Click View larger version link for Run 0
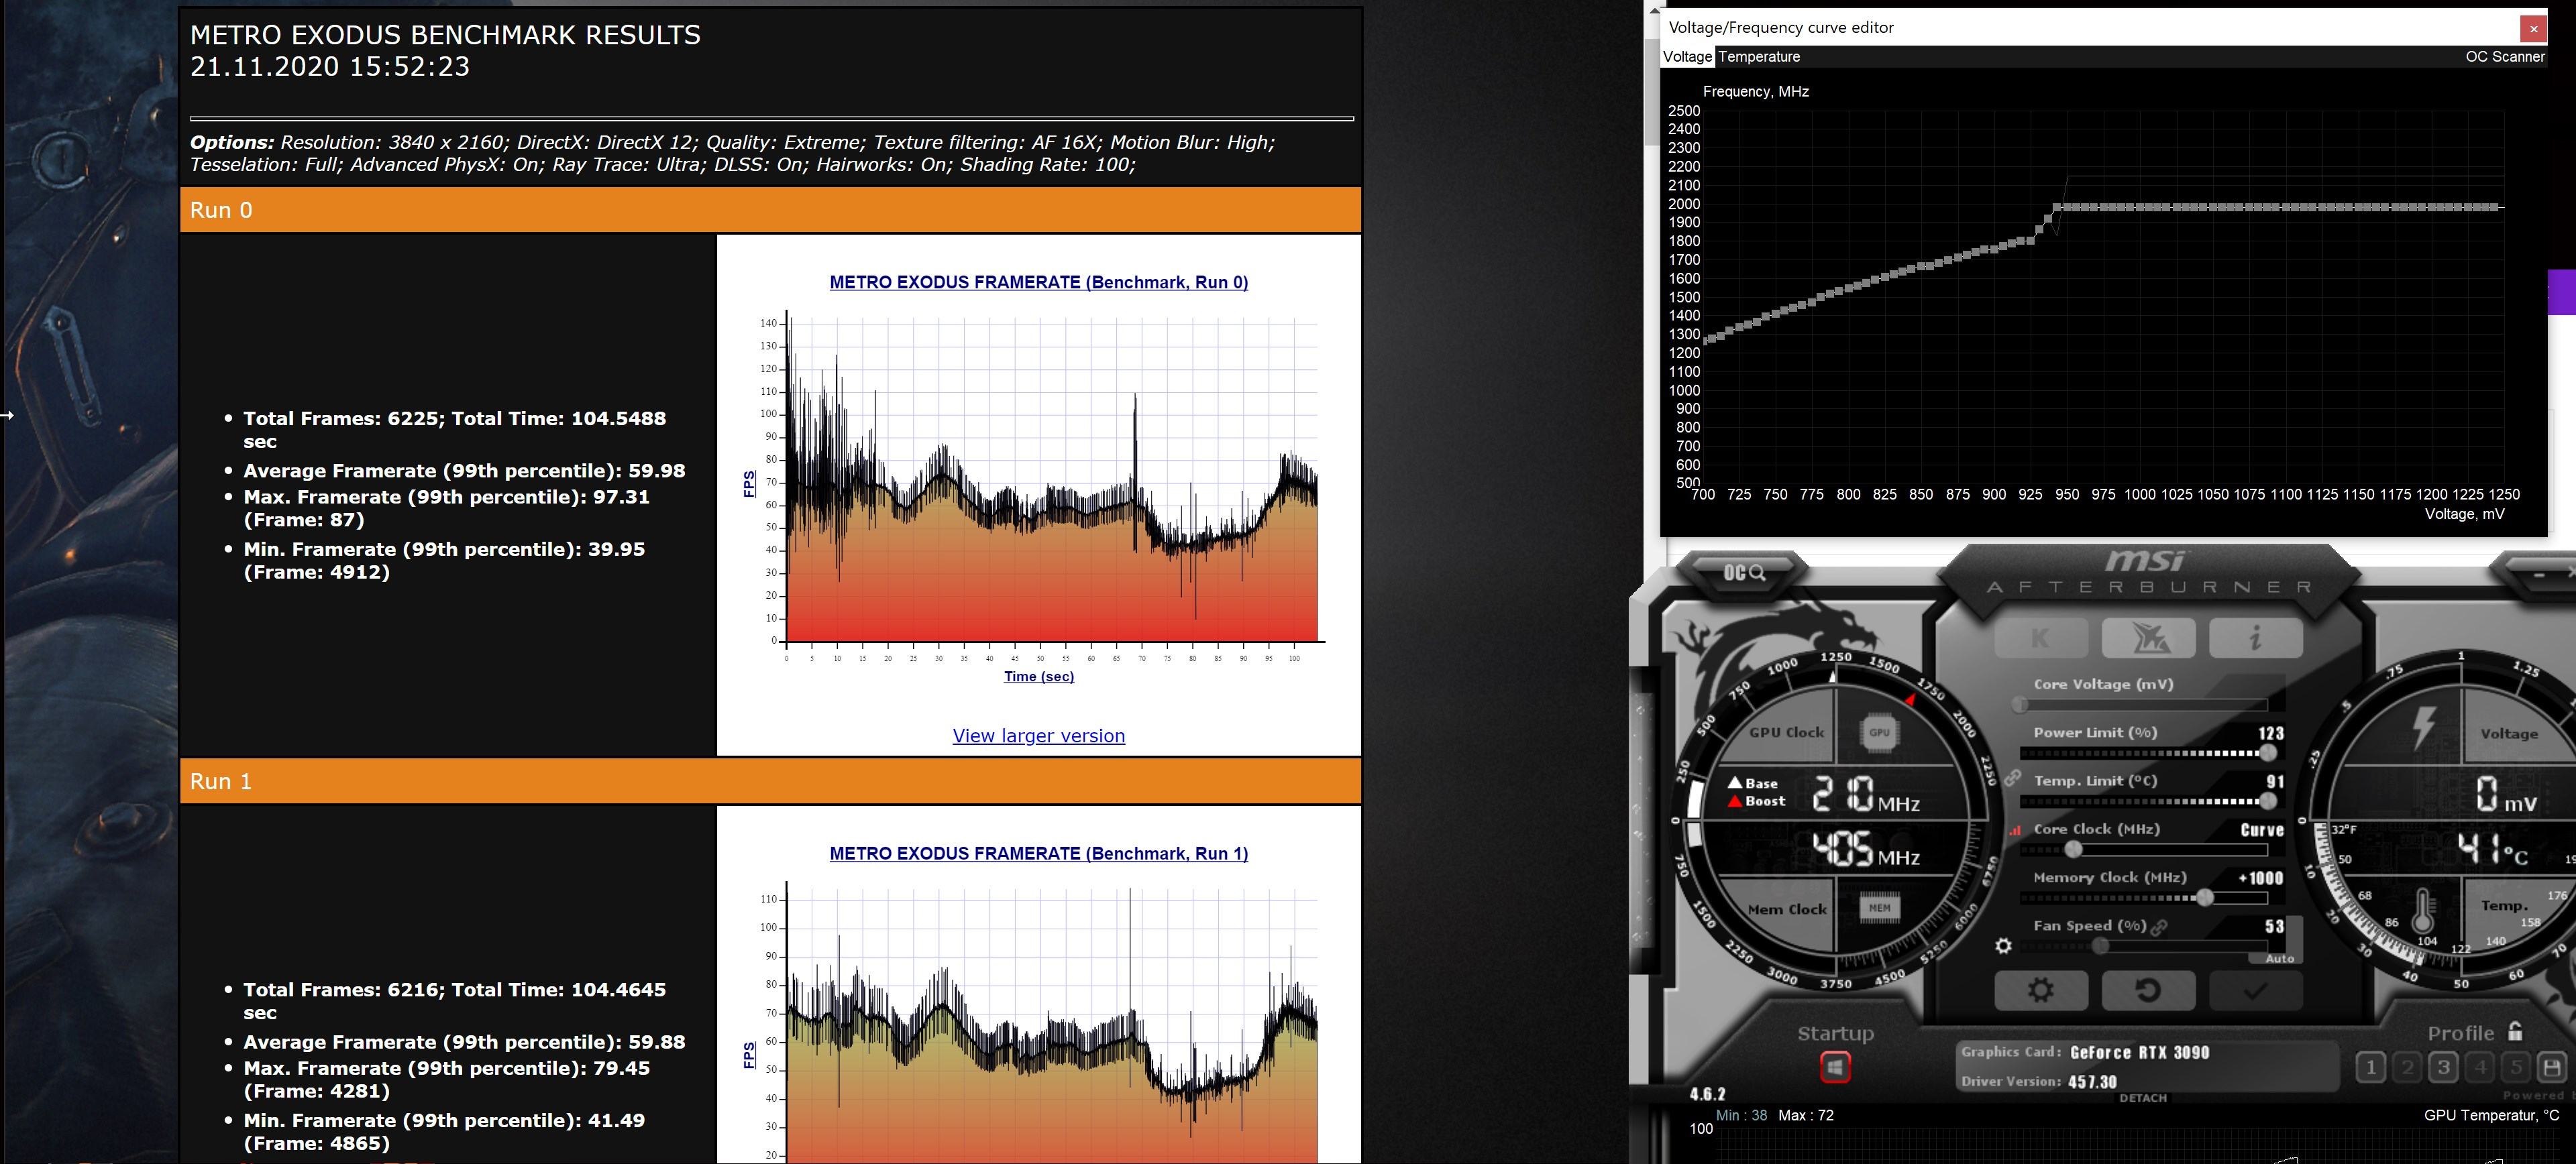 [x=1038, y=736]
